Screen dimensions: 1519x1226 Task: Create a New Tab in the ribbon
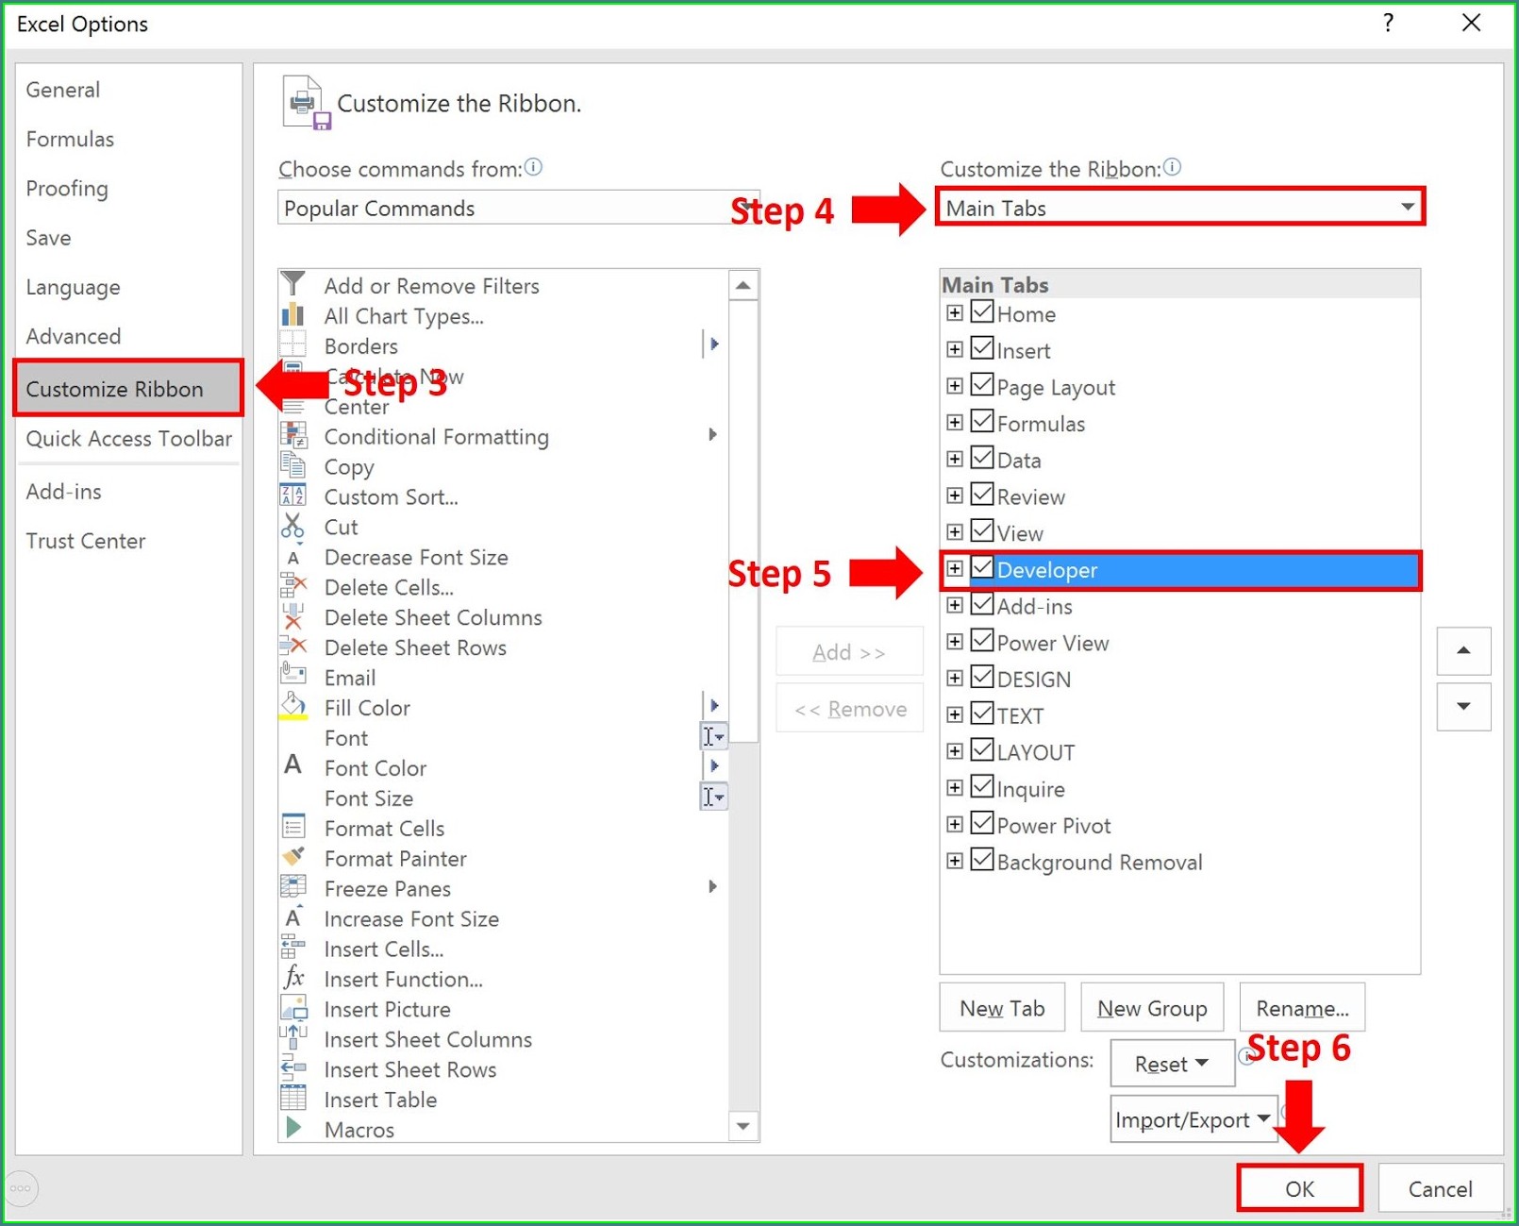[x=1002, y=1008]
